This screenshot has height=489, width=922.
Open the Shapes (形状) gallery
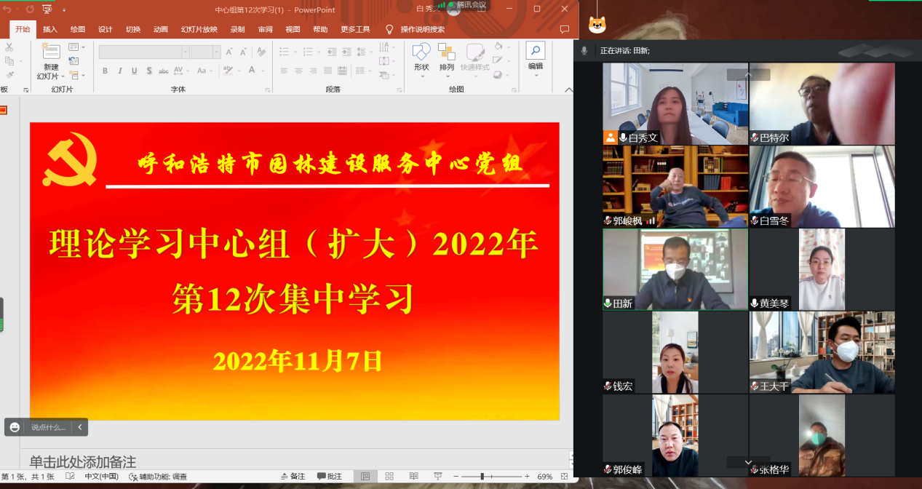[x=421, y=53]
